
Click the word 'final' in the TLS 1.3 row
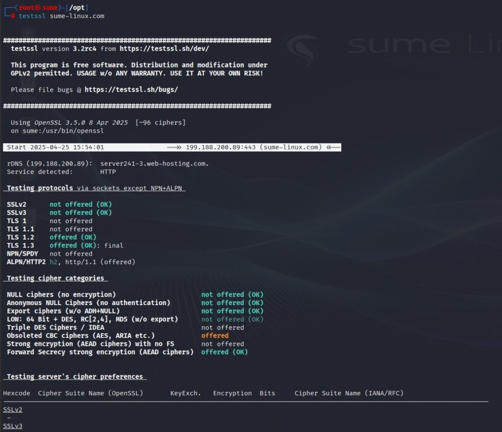114,245
